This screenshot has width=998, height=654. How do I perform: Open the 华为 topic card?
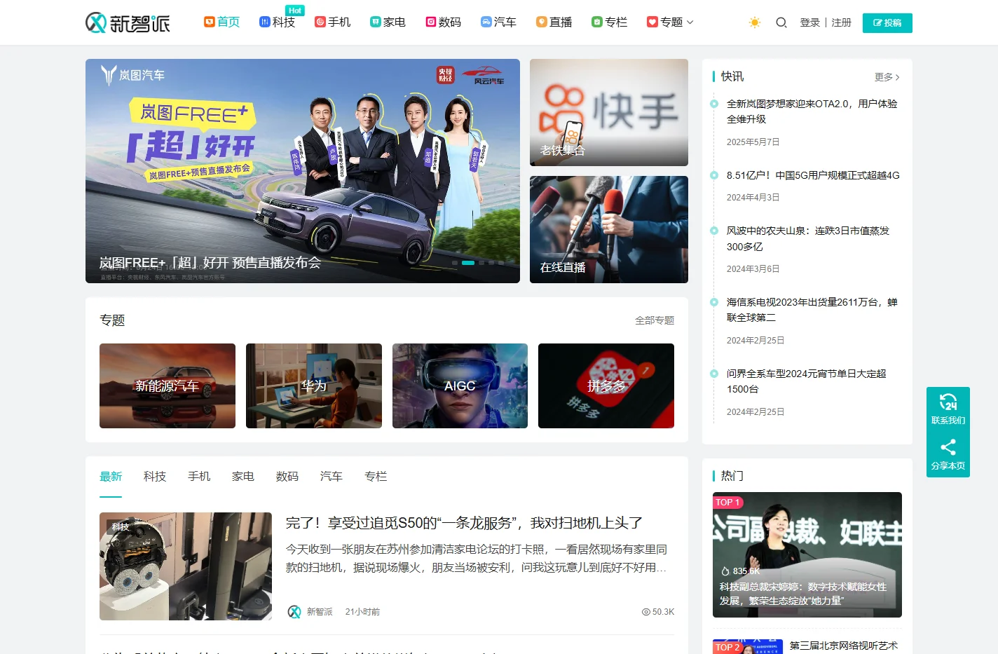[314, 386]
